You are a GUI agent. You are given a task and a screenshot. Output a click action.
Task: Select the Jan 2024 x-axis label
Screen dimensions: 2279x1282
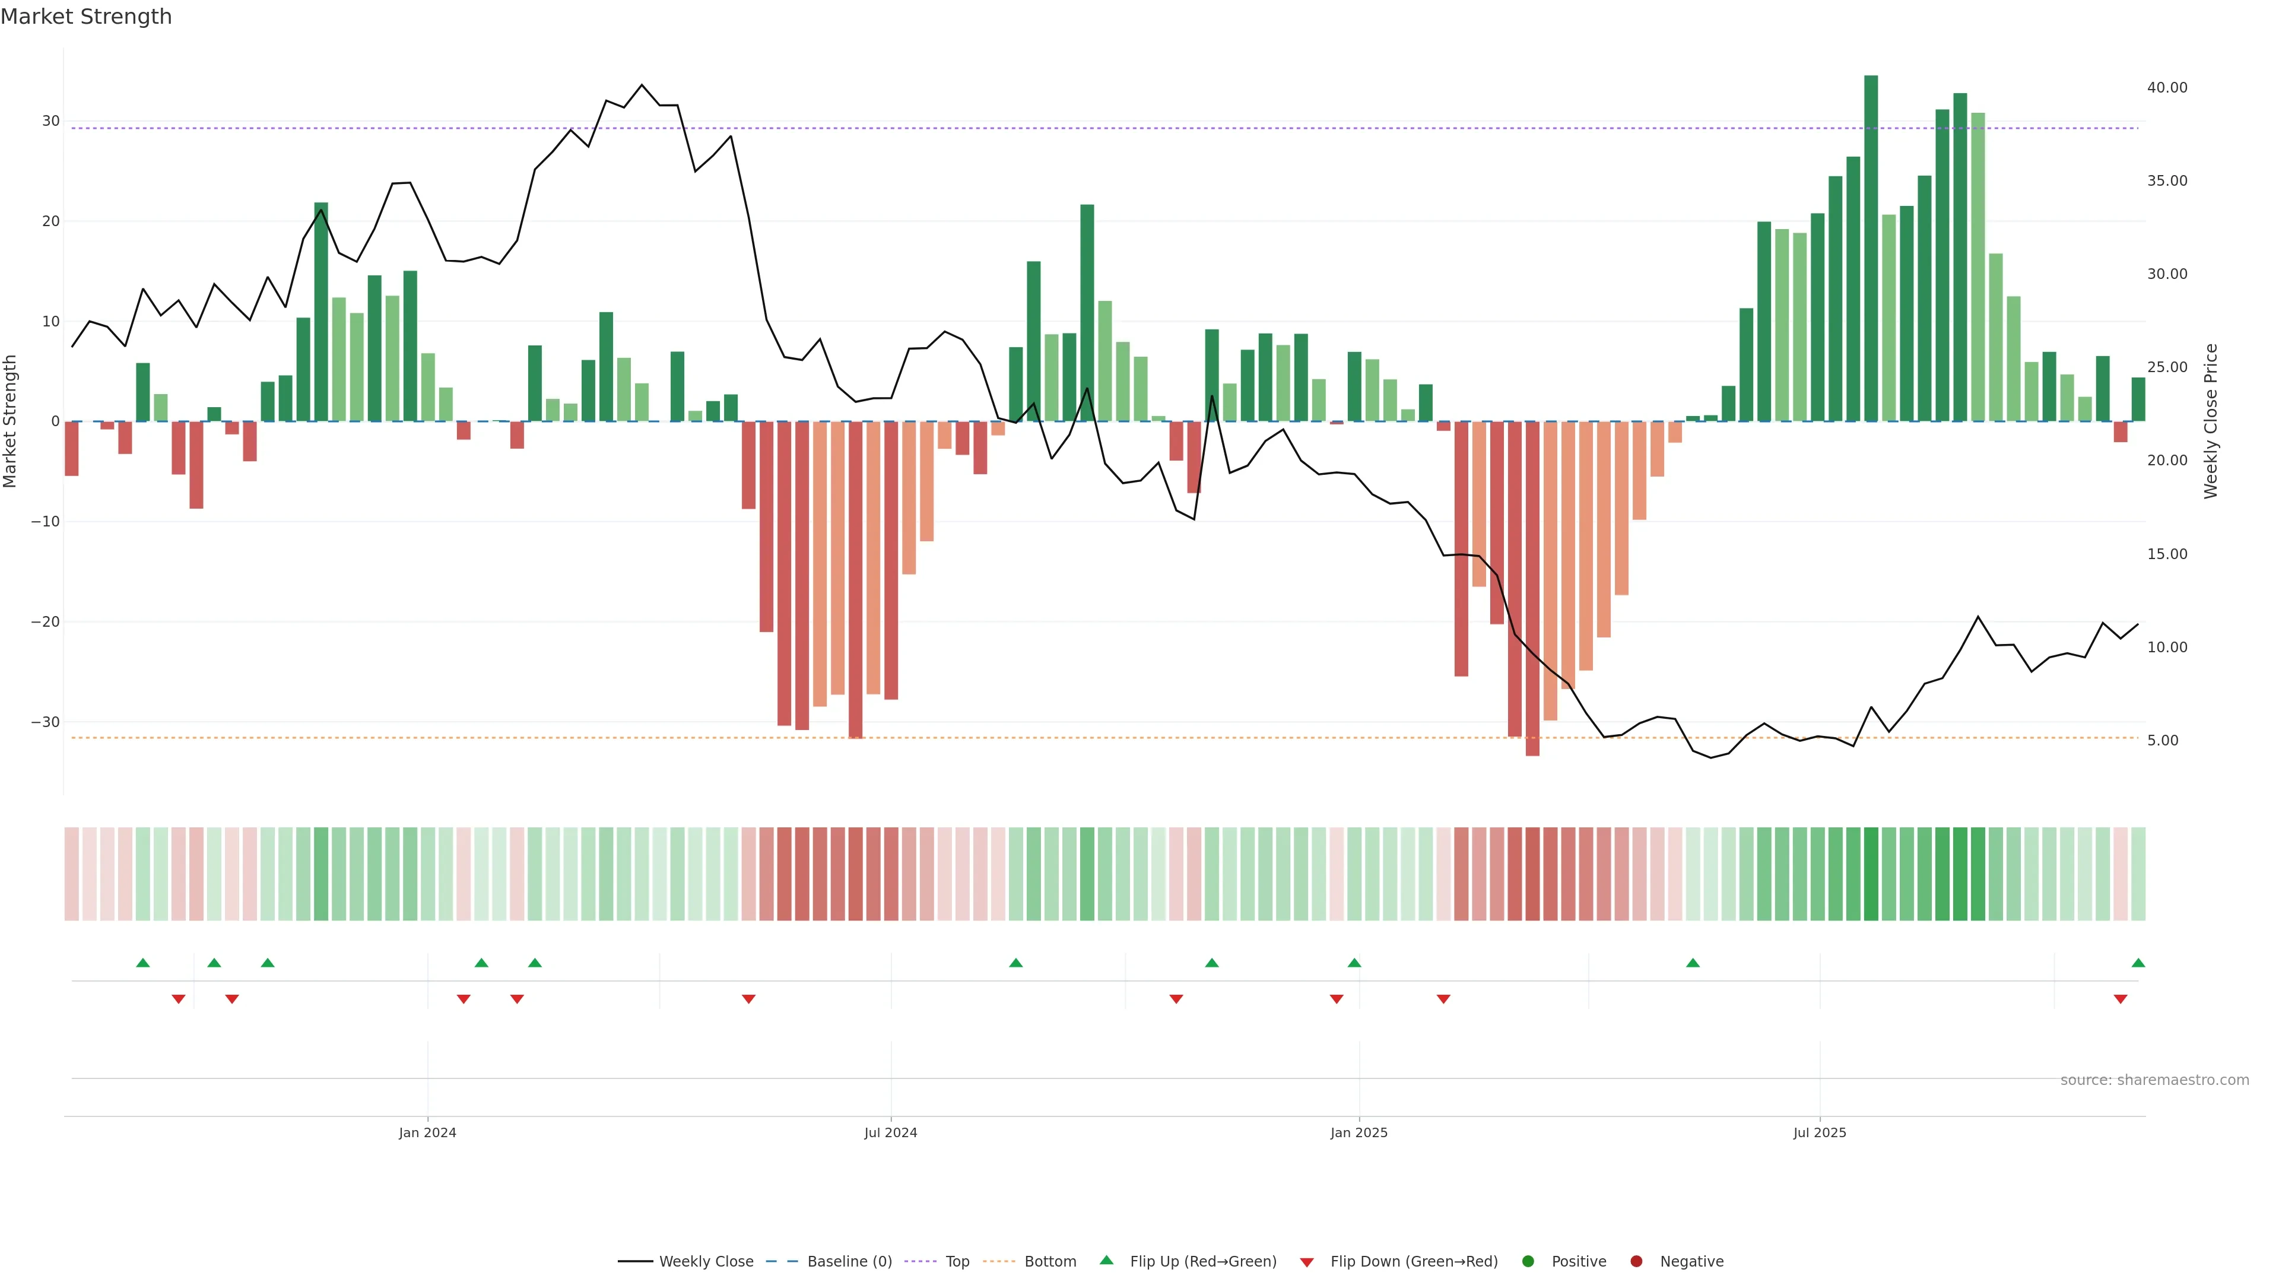click(x=427, y=1132)
